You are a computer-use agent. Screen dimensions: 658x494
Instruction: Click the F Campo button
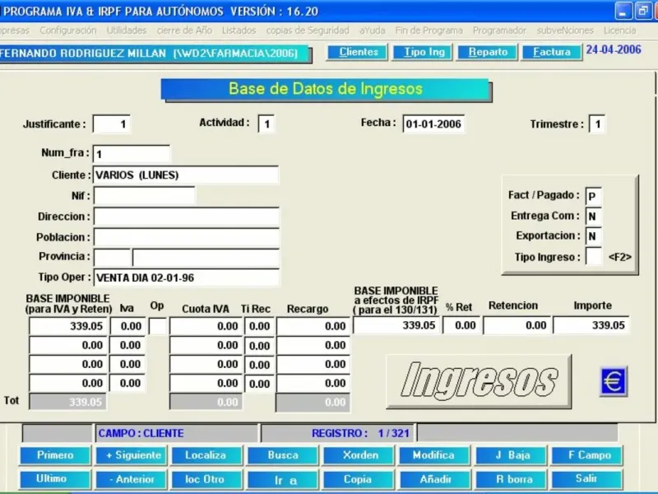click(x=586, y=455)
